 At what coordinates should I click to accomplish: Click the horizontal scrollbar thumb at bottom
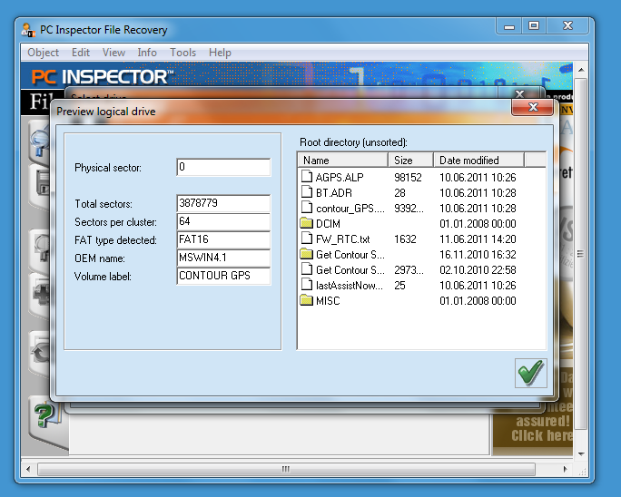coord(286,469)
